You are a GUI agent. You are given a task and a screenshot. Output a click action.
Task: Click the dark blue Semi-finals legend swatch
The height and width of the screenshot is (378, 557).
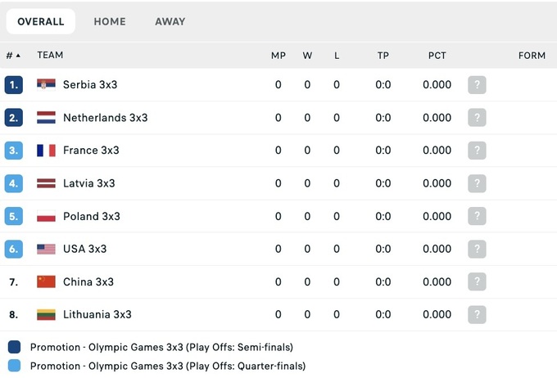point(14,347)
